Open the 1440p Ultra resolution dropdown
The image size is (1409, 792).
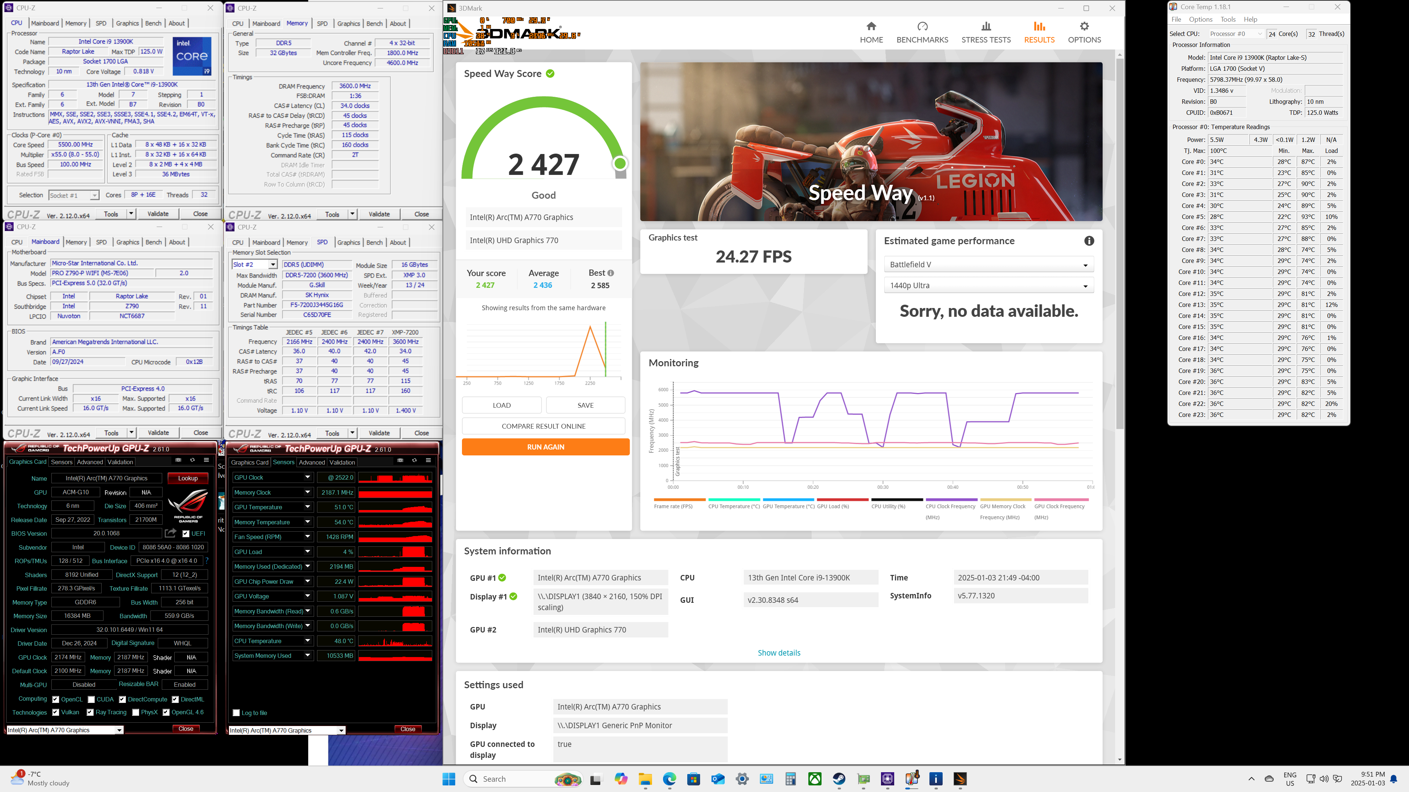point(989,285)
